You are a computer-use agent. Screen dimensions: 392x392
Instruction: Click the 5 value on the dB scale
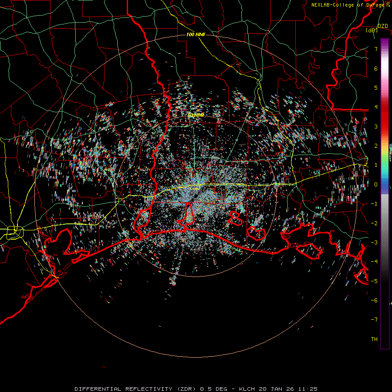[376, 88]
